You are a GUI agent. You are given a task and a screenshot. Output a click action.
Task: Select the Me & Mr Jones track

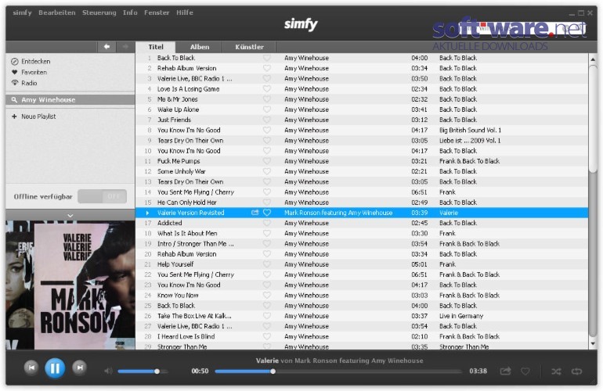point(177,99)
